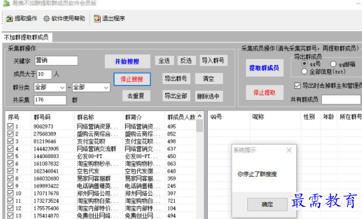Uncheck row 4 group 144423905
Image resolution: width=362 pixels, height=219 pixels.
[x=10, y=149]
